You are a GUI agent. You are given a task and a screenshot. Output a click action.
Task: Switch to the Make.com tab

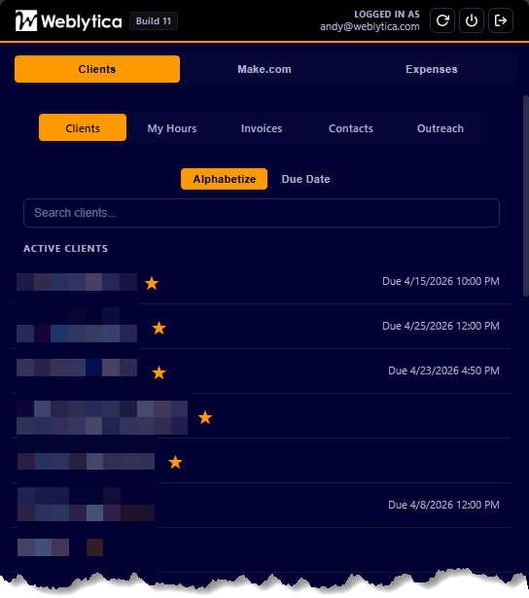point(264,69)
